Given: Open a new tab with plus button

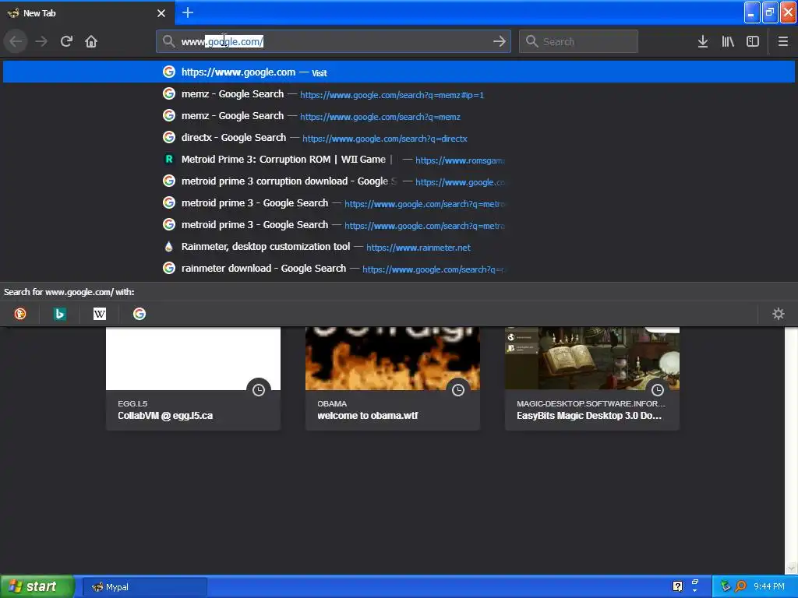Looking at the screenshot, I should pos(188,12).
